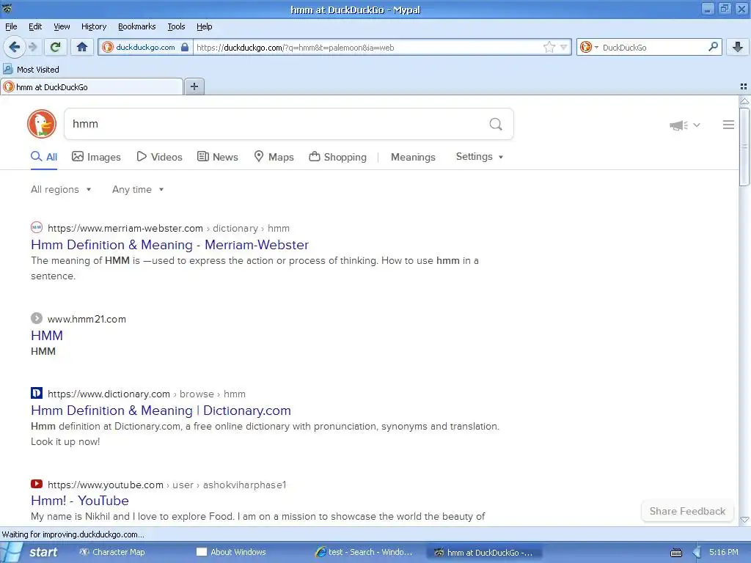Switch to Character Map taskbar item
The image size is (751, 563).
(113, 552)
